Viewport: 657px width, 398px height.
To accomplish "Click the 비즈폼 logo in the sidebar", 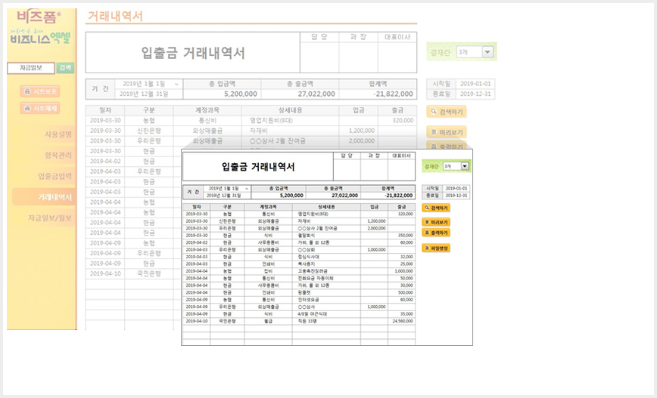I will 39,17.
